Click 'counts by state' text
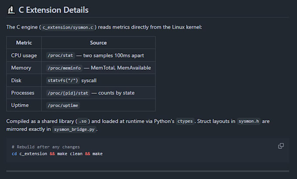Screen dimensions: 297x179 point(116,93)
